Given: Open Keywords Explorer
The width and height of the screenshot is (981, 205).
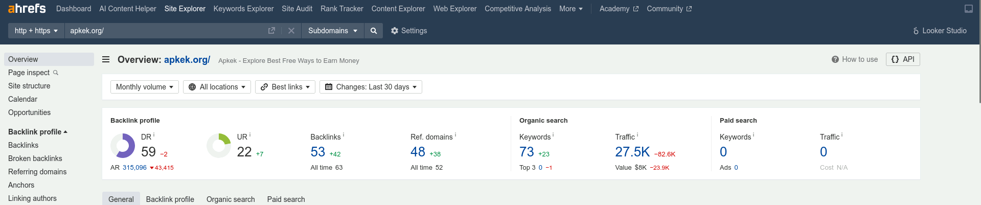Looking at the screenshot, I should point(243,9).
